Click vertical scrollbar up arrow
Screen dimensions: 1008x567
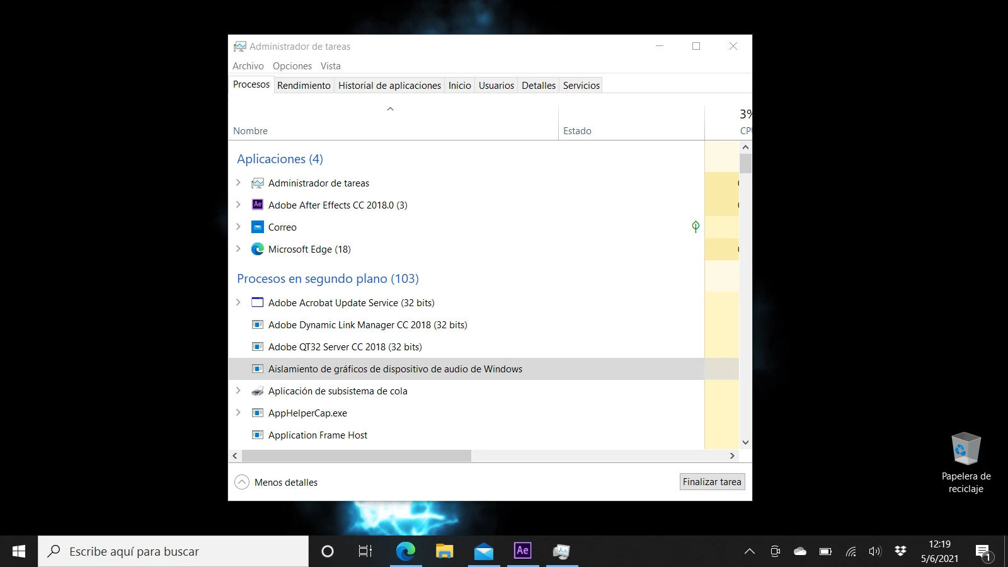[745, 147]
